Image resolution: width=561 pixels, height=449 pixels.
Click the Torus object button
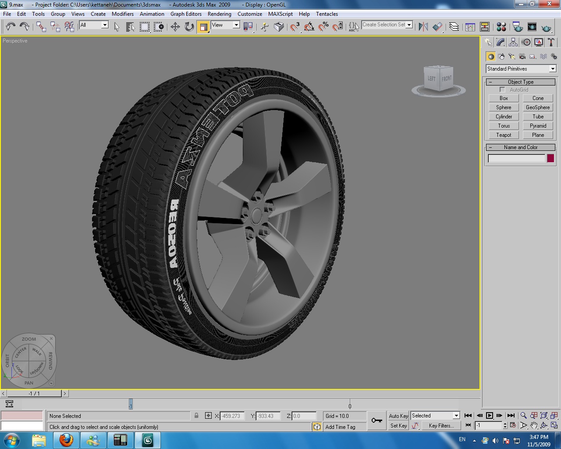(x=504, y=126)
